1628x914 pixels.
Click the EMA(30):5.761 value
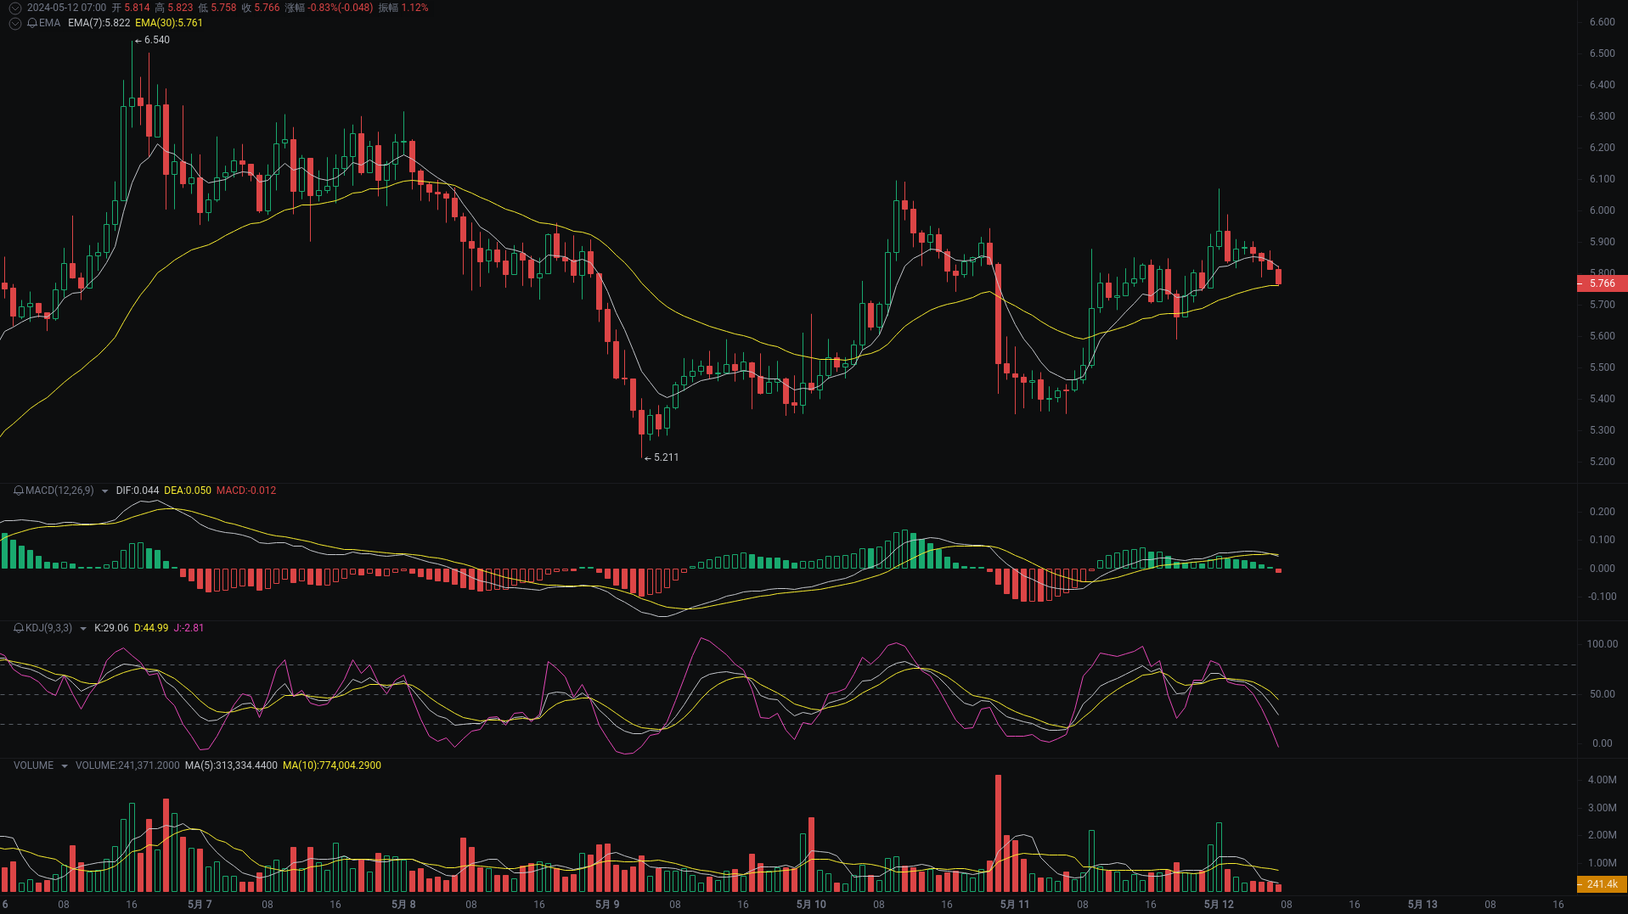click(x=169, y=23)
